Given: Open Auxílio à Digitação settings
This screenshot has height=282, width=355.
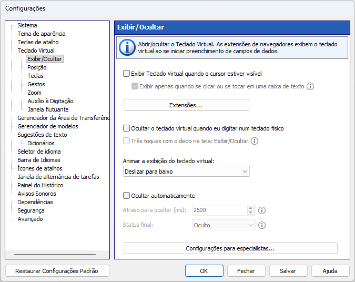Looking at the screenshot, I should click(x=50, y=101).
